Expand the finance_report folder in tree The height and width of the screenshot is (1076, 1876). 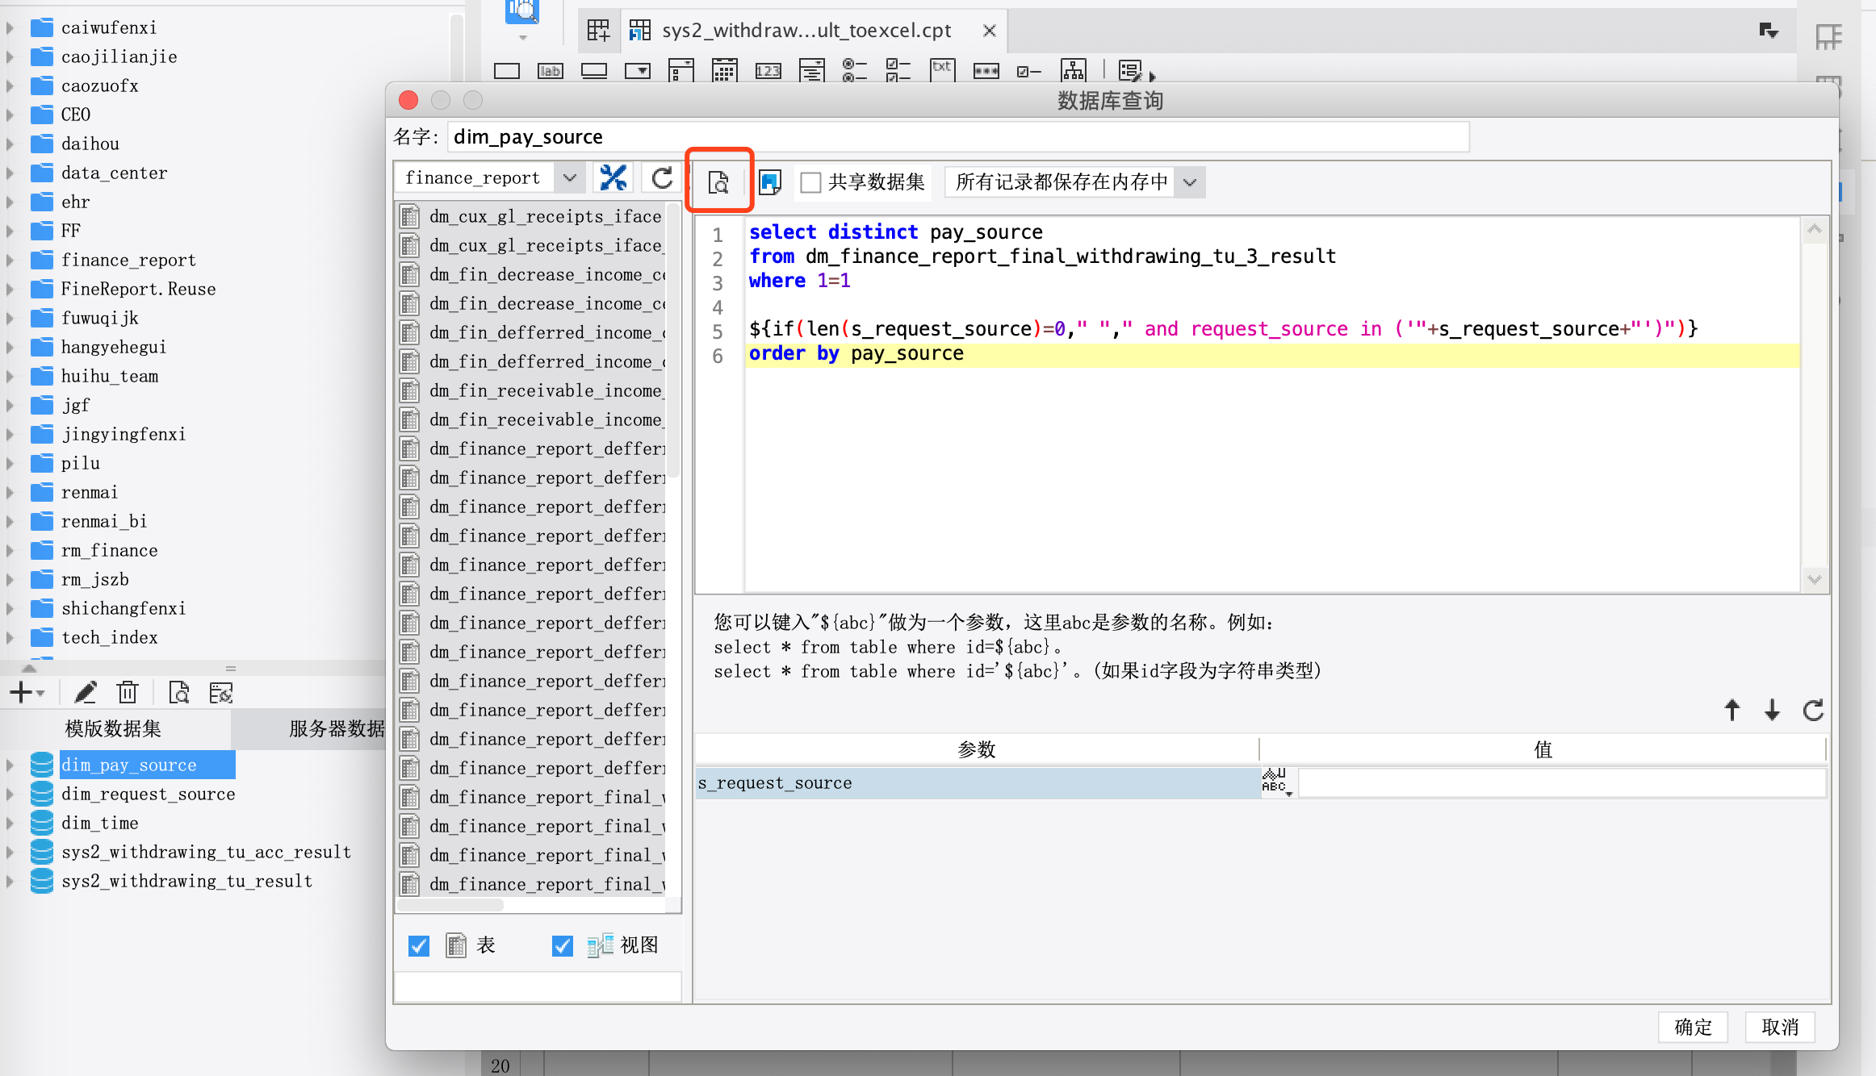pos(10,260)
